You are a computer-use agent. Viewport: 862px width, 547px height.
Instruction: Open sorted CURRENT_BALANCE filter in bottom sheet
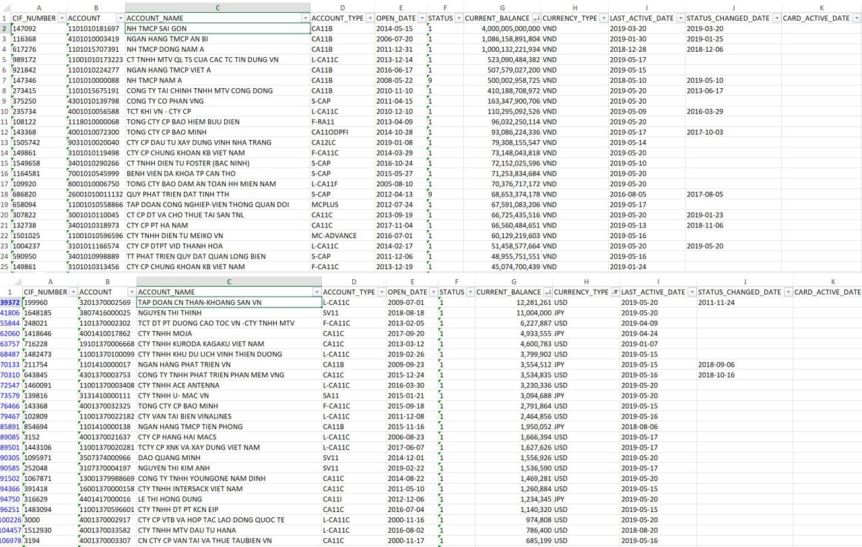click(x=548, y=292)
